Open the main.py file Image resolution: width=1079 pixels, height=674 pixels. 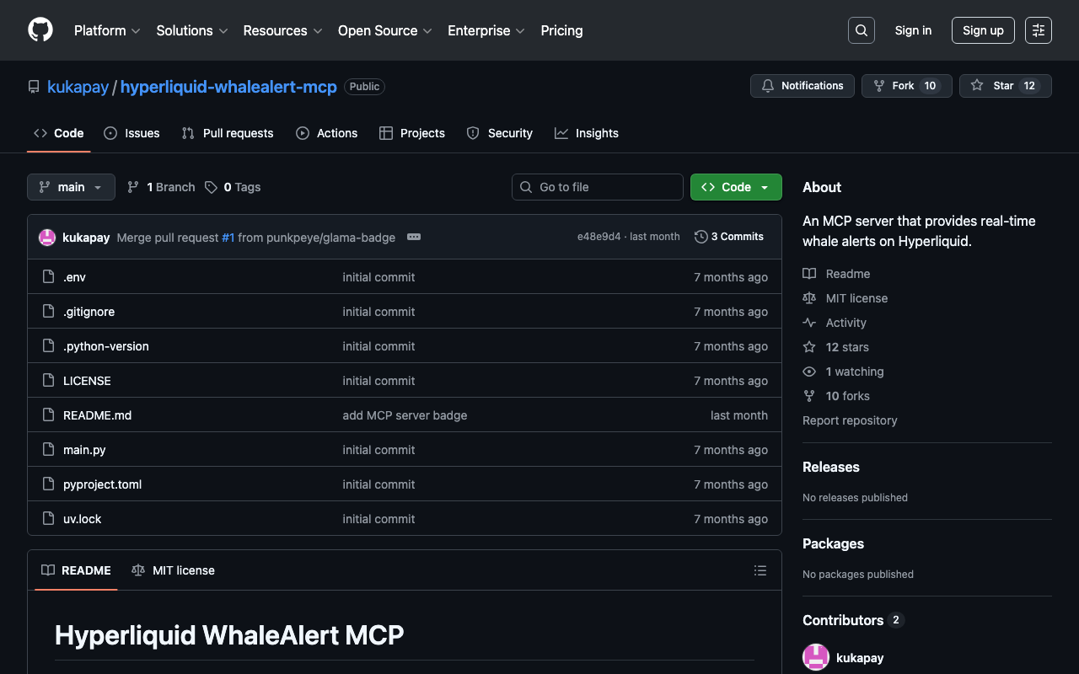pos(84,450)
